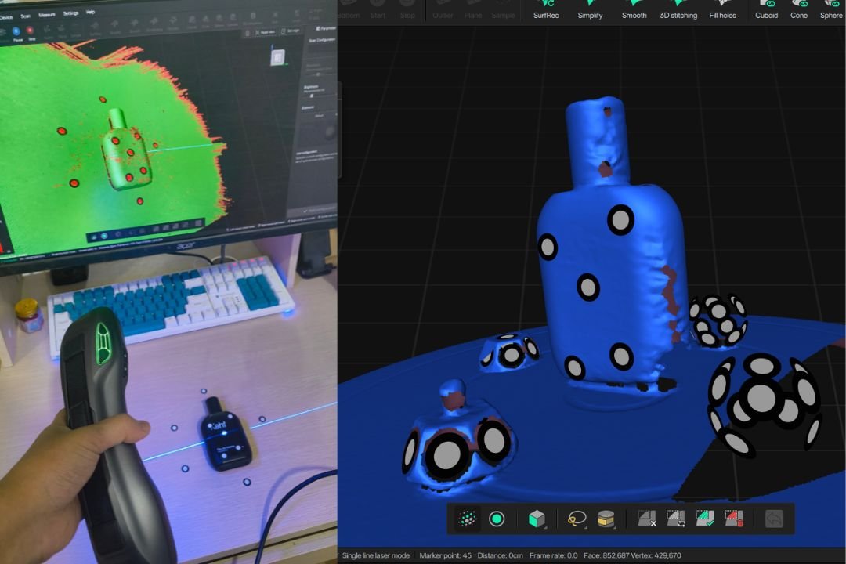Viewport: 846px width, 564px height.
Task: Open Help menu on monitor window
Action: (x=91, y=12)
